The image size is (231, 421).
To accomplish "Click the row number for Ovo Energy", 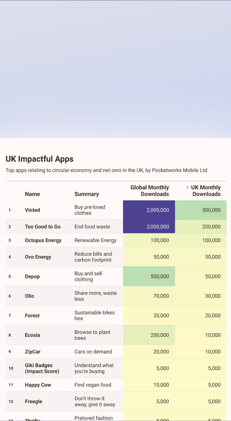I will click(10, 257).
